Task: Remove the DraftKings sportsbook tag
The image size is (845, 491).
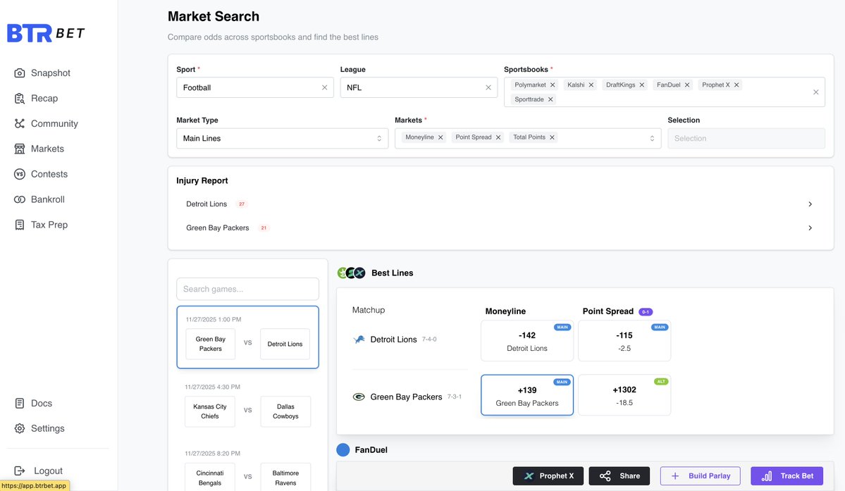Action: click(x=642, y=85)
